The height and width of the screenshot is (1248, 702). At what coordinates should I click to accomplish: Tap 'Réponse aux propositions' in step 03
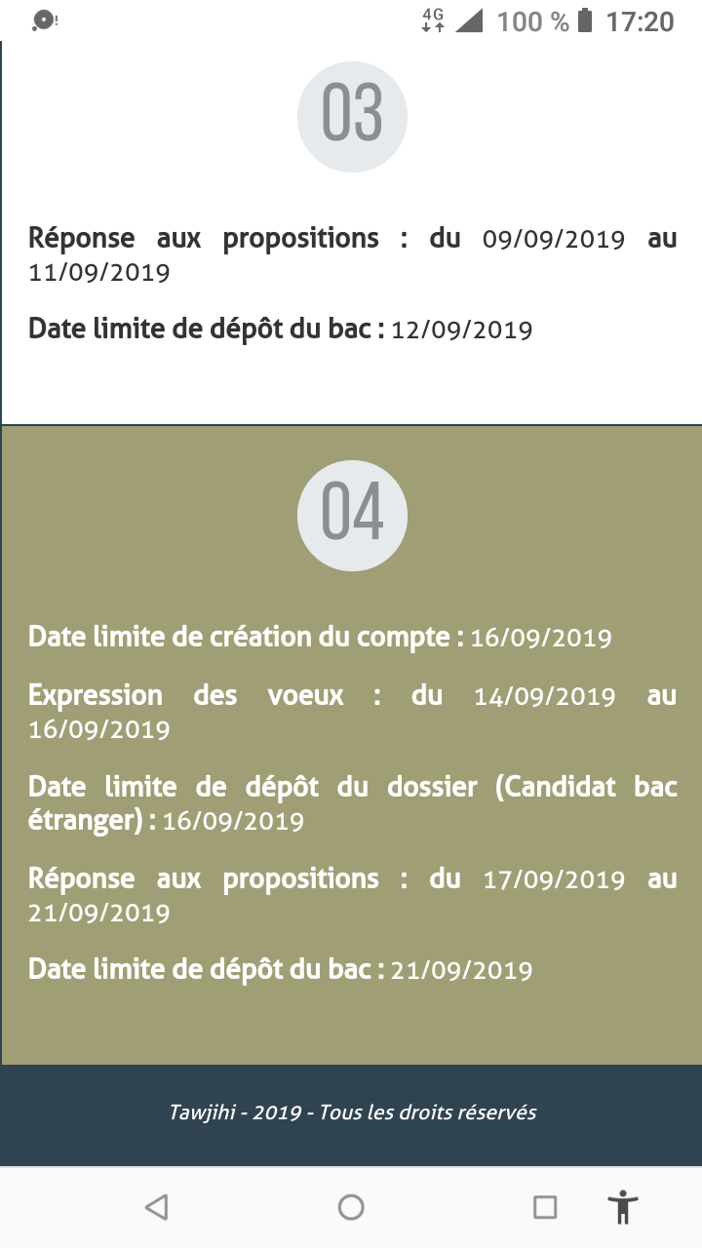pyautogui.click(x=203, y=238)
